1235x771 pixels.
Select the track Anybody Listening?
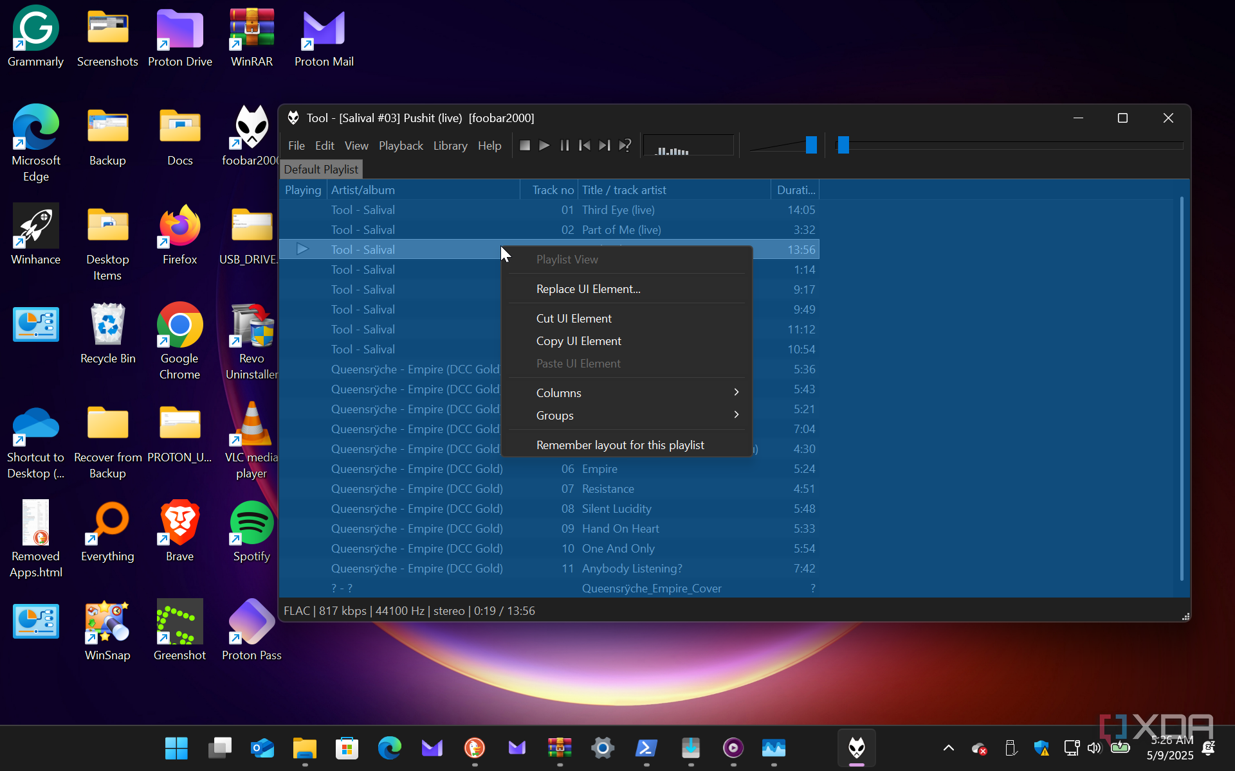click(549, 569)
